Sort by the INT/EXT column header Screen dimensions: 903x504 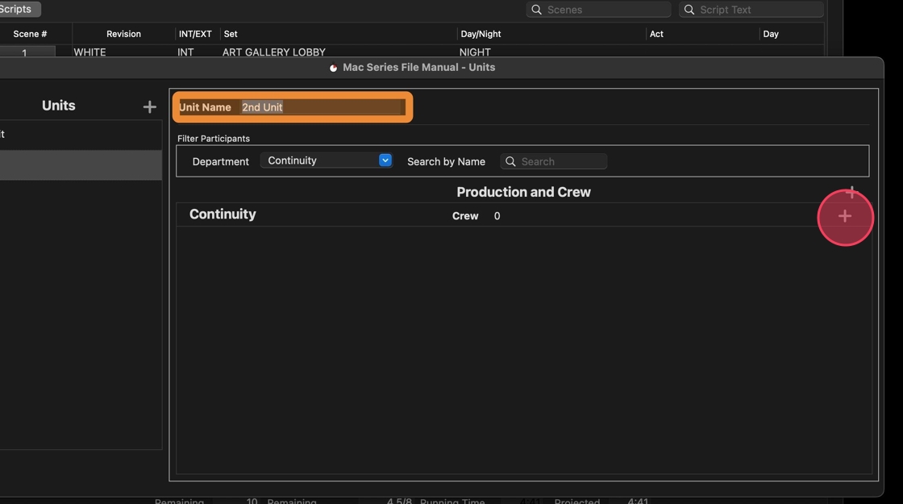[x=195, y=34]
